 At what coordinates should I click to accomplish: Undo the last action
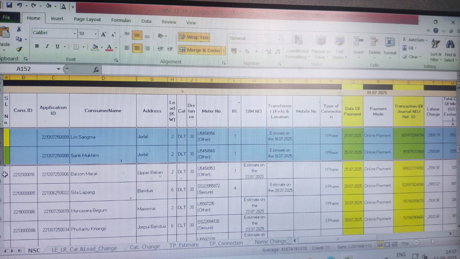[x=19, y=5]
